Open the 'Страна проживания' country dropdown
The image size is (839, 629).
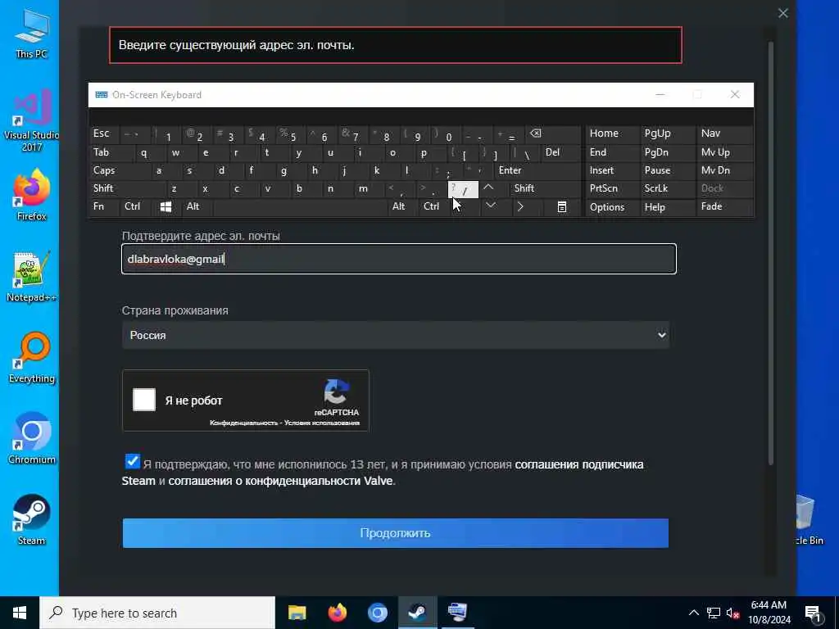coord(396,335)
